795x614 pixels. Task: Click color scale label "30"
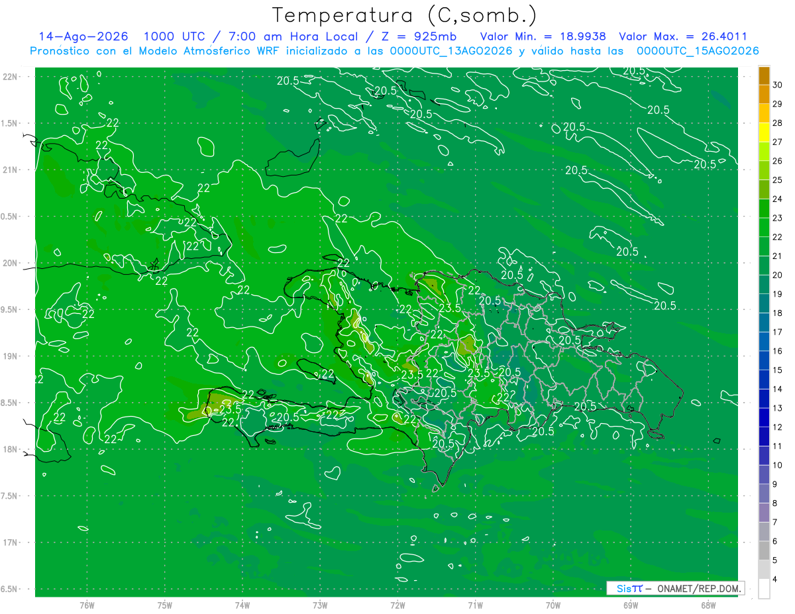coord(778,85)
